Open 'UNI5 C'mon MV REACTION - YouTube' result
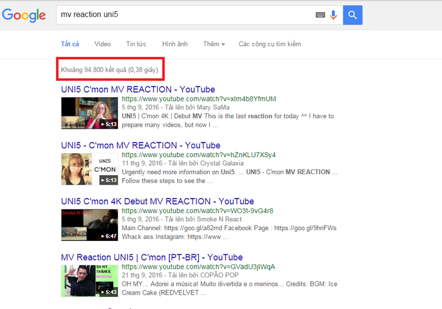Screen dimensions: 442x309 click(x=138, y=90)
